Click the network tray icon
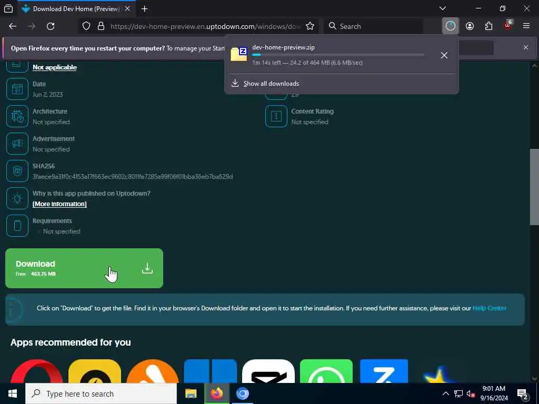 [458, 393]
